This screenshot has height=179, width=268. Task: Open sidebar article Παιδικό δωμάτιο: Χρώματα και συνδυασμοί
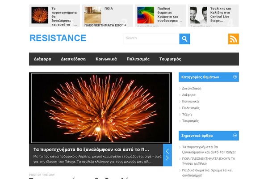coord(207,173)
